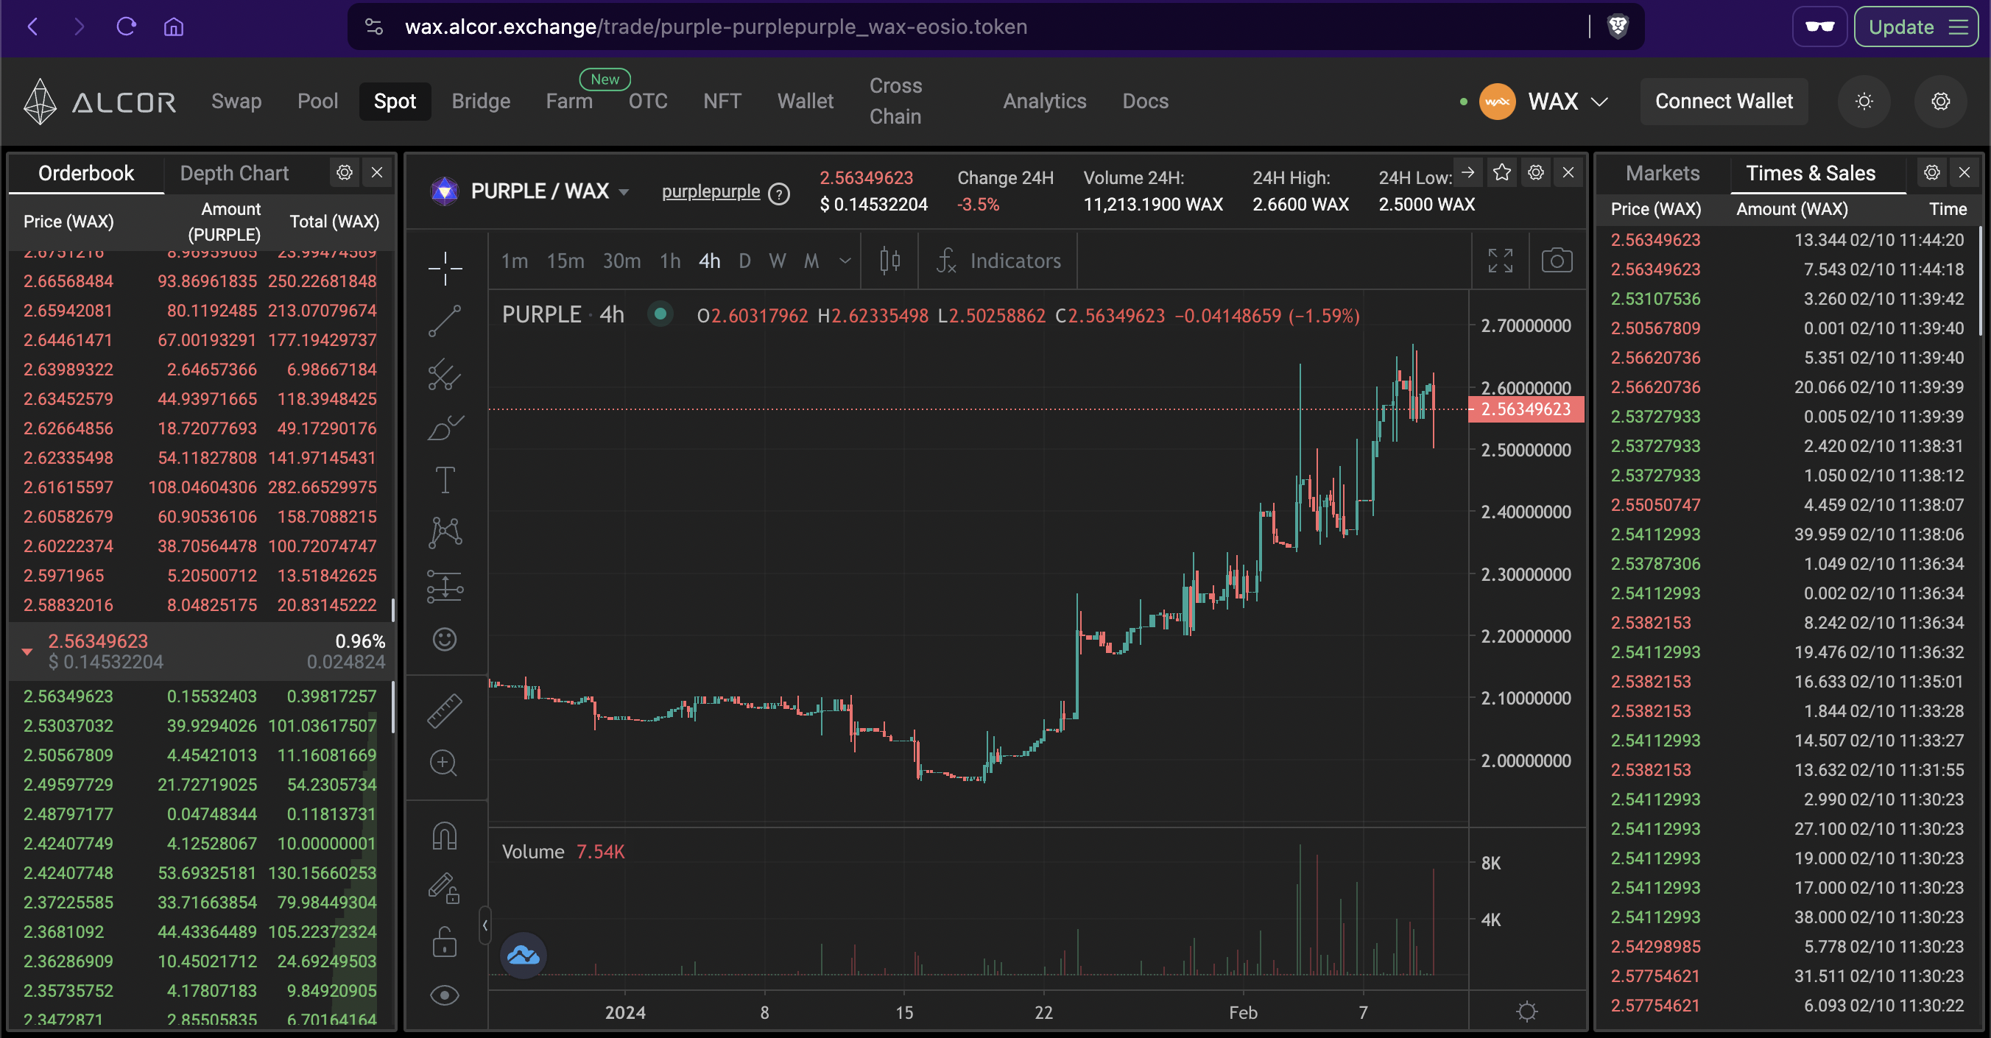
Task: Enter fullscreen chart mode
Action: click(x=1501, y=261)
